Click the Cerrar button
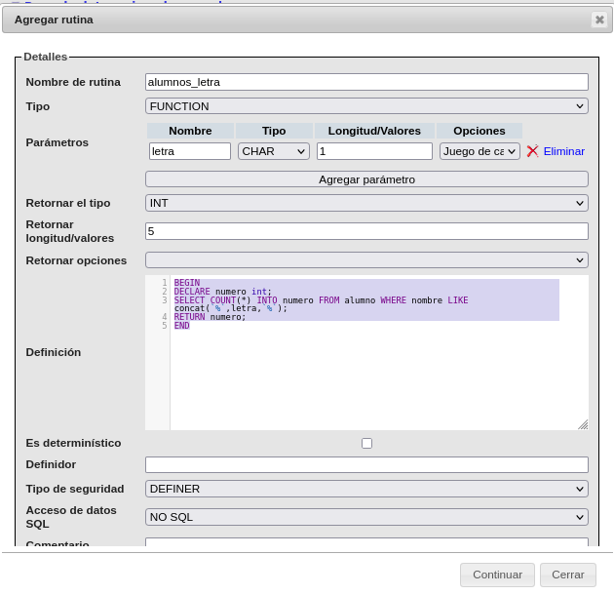 click(x=567, y=575)
